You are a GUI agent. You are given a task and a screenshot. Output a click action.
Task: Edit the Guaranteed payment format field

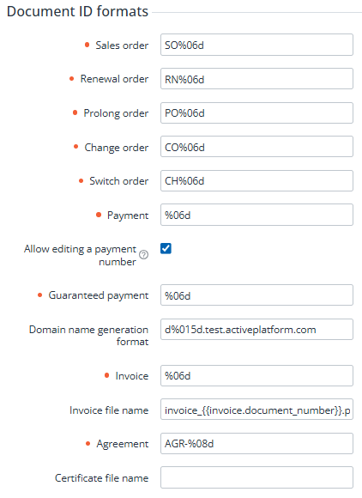point(256,295)
